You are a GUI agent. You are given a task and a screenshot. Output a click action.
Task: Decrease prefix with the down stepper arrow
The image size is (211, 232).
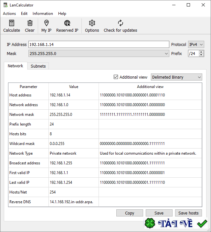coord(202,55)
